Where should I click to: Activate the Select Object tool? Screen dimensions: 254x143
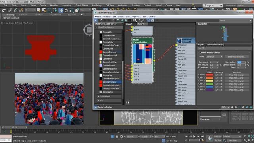[x=38, y=10]
